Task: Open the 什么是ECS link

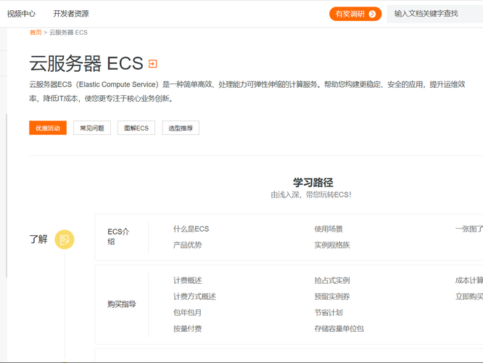Action: coord(191,229)
